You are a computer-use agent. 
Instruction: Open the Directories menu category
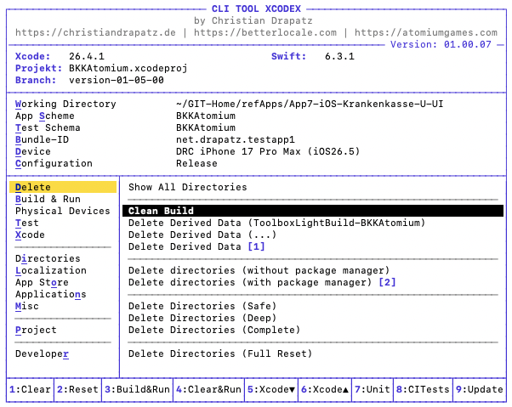pyautogui.click(x=48, y=258)
